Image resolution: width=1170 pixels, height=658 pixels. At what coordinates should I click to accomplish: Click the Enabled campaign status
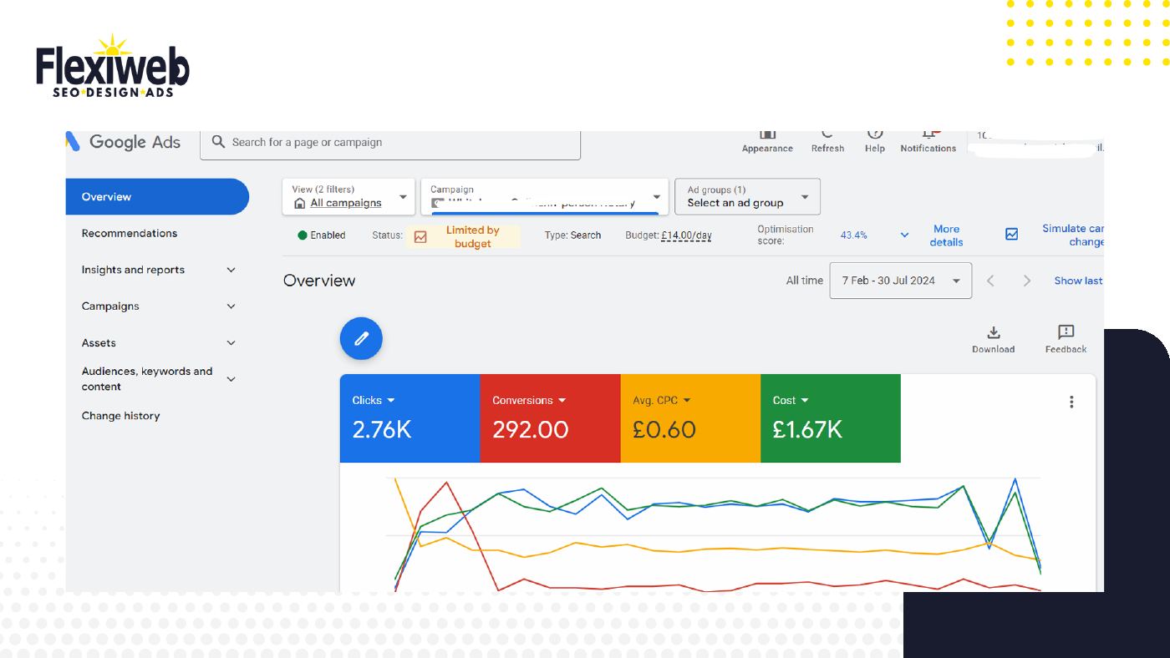point(322,235)
